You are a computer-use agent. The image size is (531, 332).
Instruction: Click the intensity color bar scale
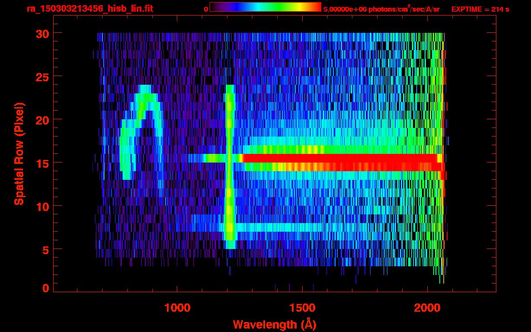click(265, 7)
